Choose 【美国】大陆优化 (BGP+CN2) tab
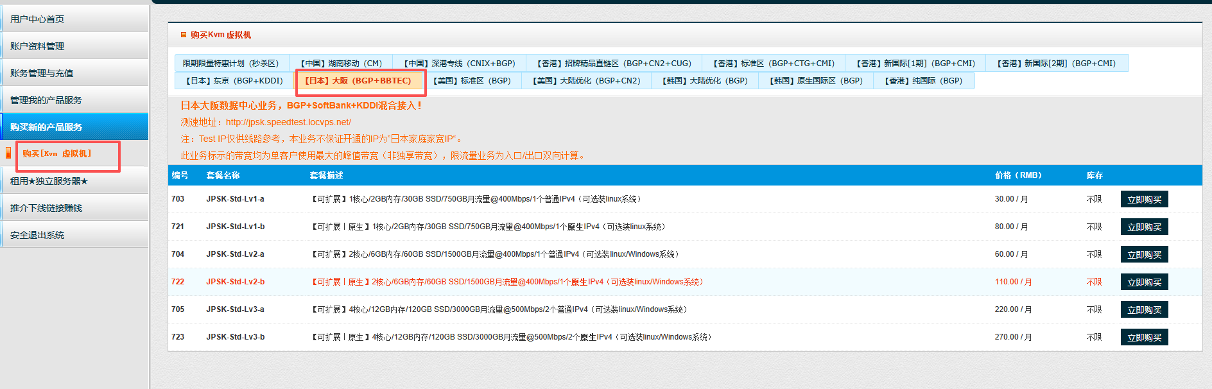1212x389 pixels. [x=586, y=81]
